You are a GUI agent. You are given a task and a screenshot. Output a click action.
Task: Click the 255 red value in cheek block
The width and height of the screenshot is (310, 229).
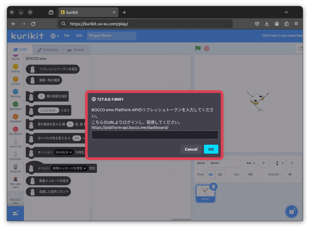coord(77,138)
